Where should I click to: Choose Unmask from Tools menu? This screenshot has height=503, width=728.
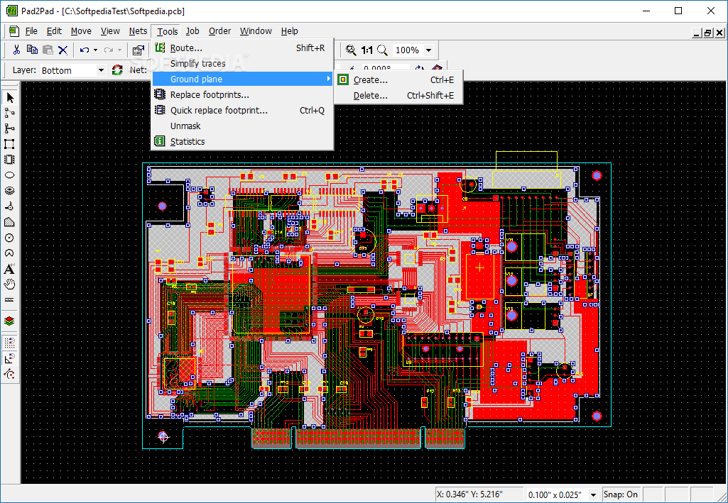242,126
